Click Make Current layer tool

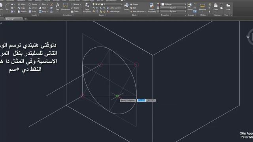click(x=113, y=8)
